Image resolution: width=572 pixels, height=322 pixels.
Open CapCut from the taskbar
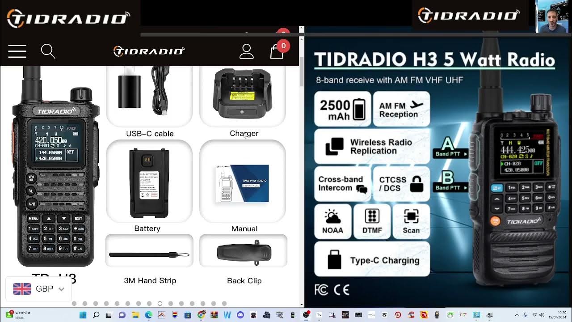click(x=385, y=315)
